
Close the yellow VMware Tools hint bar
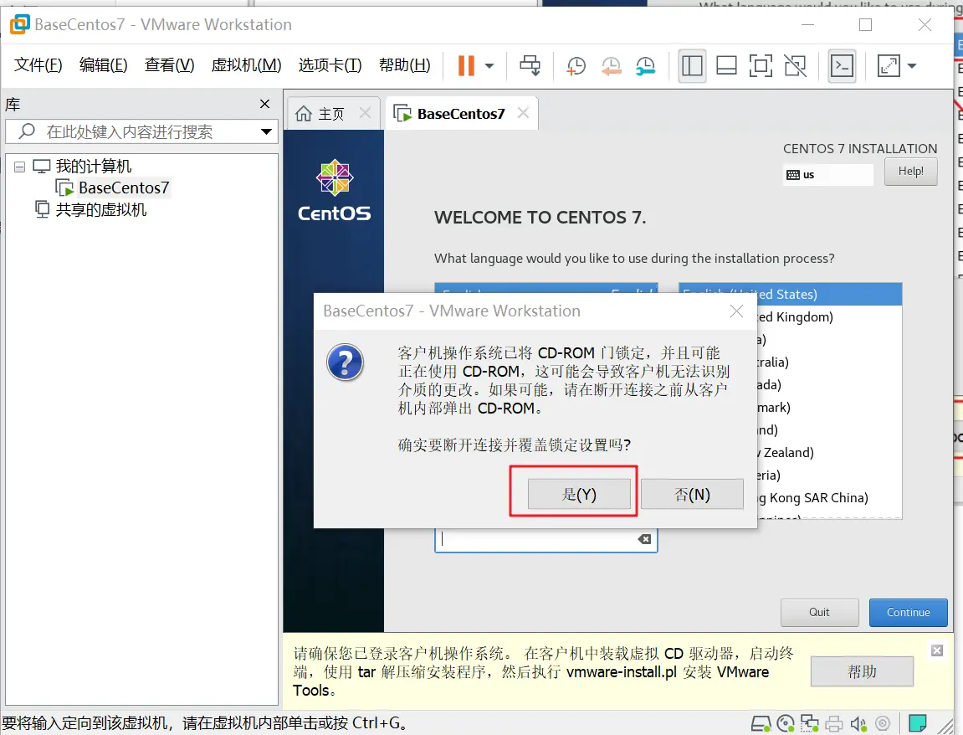point(936,650)
